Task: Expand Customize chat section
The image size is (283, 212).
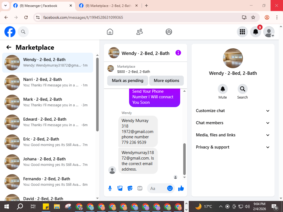Action: (x=233, y=111)
